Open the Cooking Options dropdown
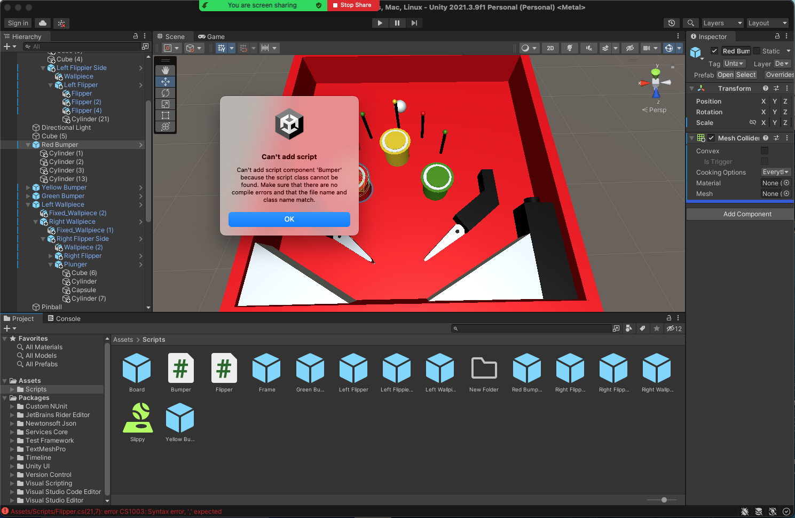This screenshot has width=795, height=518. 776,172
